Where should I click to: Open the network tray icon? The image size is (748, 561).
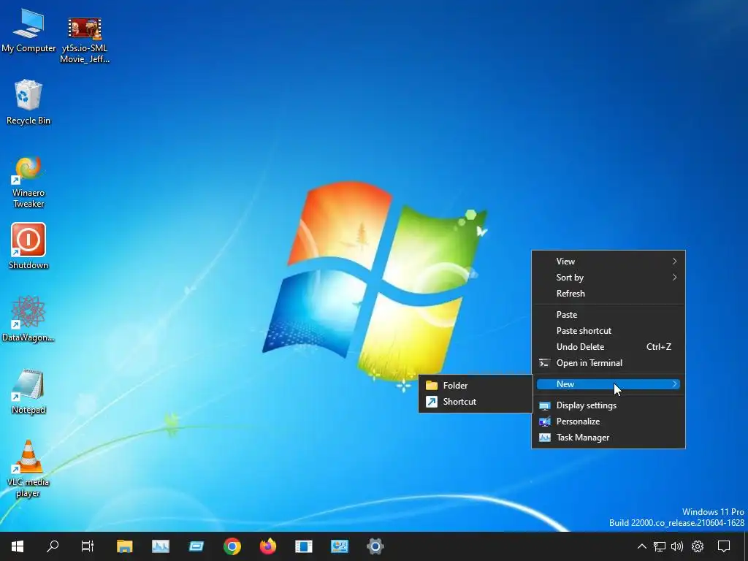click(660, 546)
